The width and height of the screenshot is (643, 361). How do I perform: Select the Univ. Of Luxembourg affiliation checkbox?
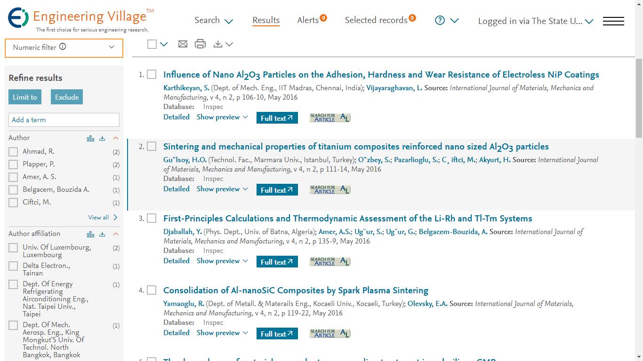(x=13, y=248)
